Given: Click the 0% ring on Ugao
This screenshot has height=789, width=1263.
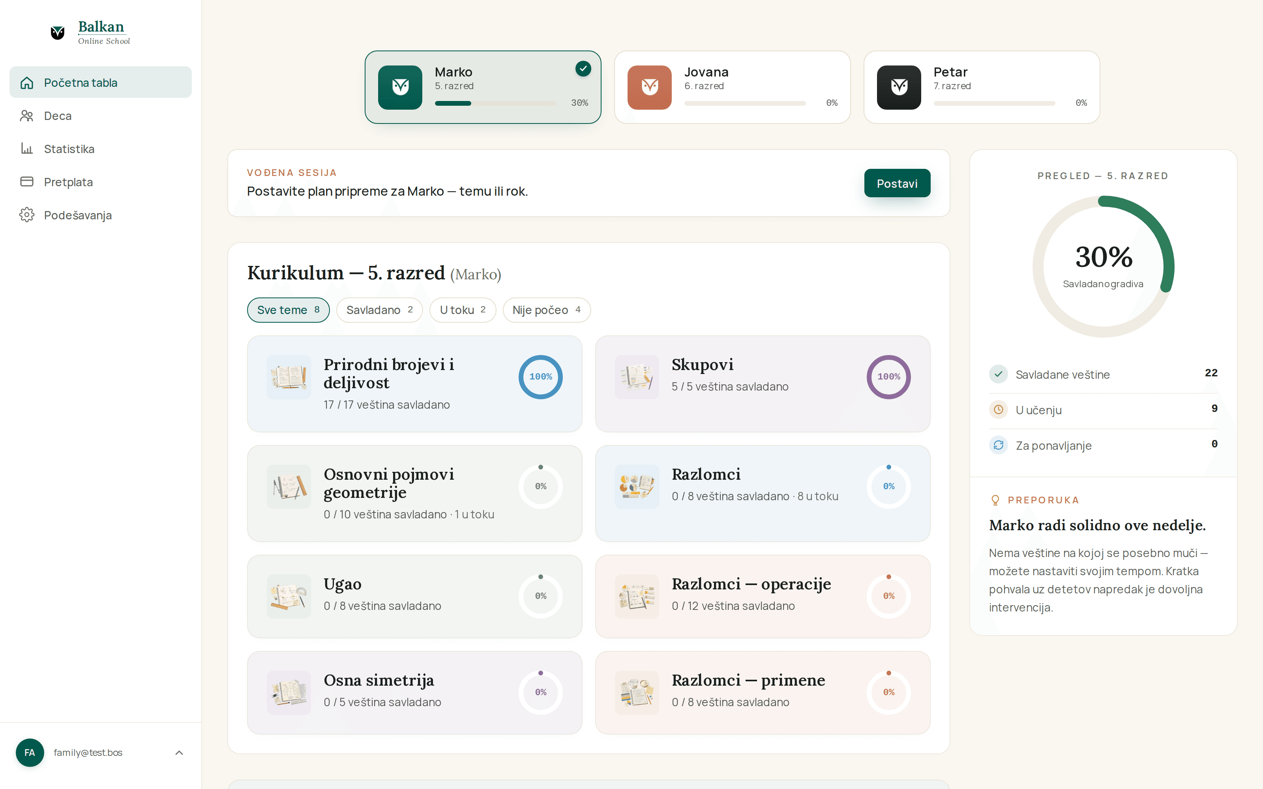Looking at the screenshot, I should coord(540,596).
